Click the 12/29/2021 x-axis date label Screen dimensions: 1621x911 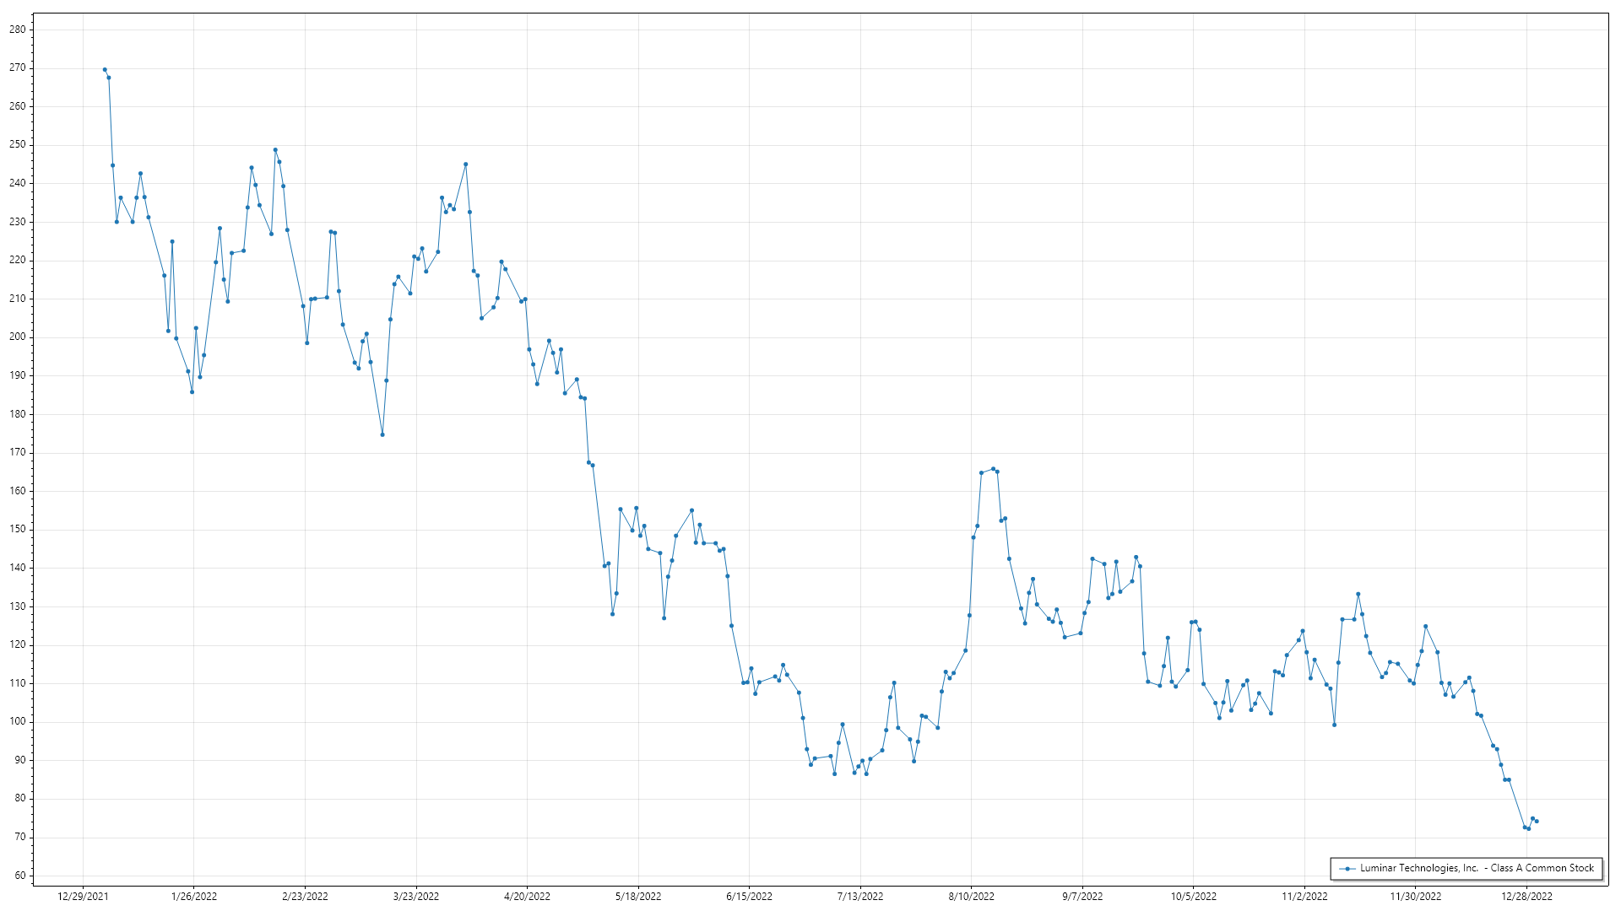pyautogui.click(x=83, y=897)
